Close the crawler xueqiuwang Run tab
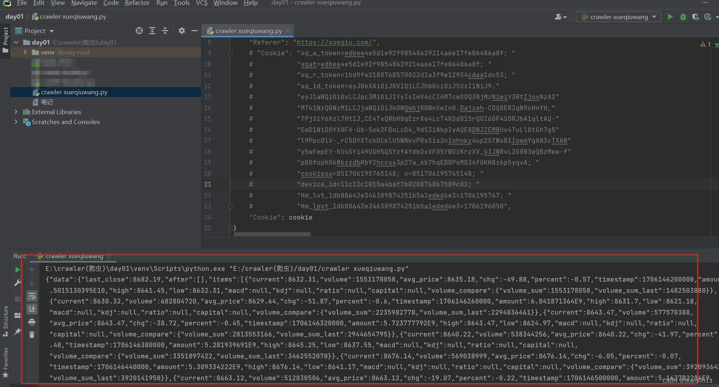 (x=109, y=256)
